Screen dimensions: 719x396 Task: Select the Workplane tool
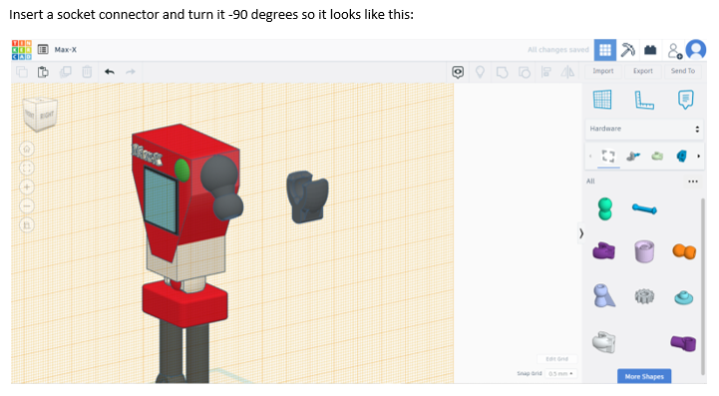pos(602,100)
